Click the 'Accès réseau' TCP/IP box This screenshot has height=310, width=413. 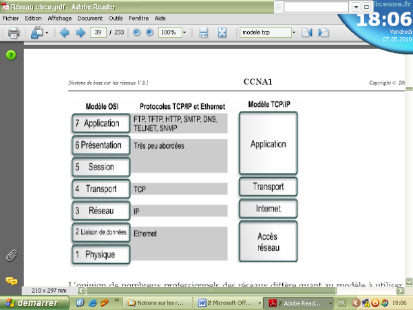pyautogui.click(x=268, y=242)
